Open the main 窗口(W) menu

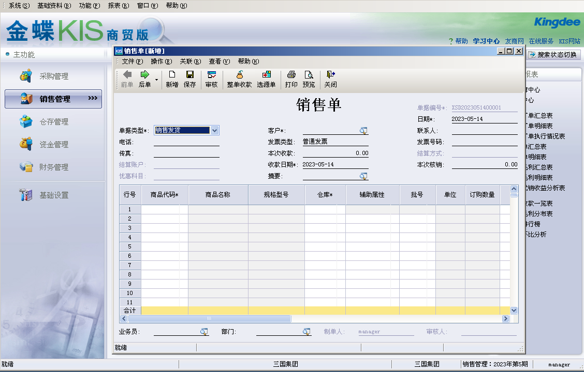[x=148, y=6]
